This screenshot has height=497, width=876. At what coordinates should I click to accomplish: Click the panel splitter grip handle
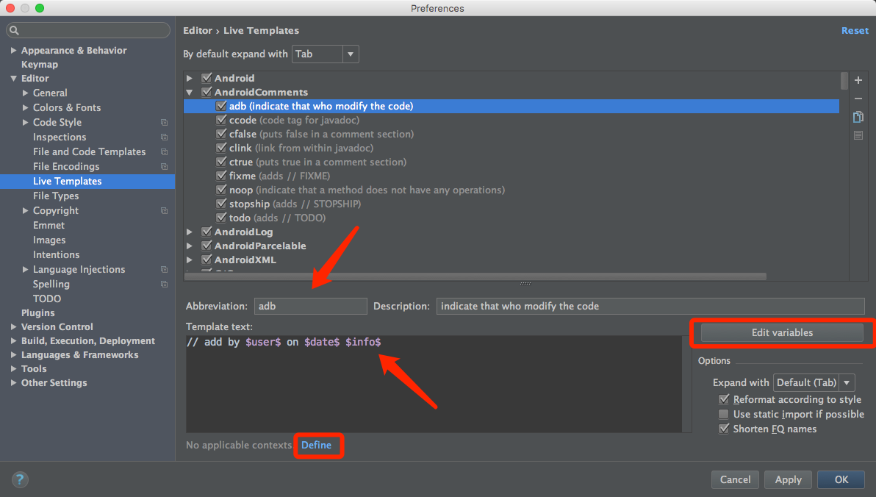(525, 284)
